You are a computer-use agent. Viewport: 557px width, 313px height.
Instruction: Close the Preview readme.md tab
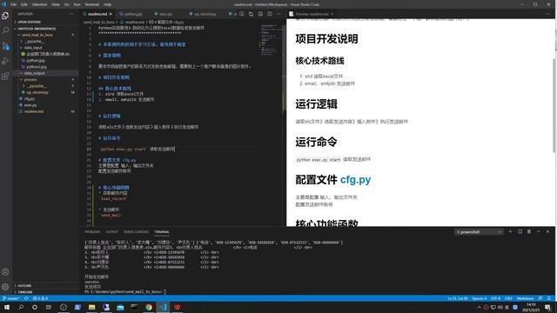point(332,14)
